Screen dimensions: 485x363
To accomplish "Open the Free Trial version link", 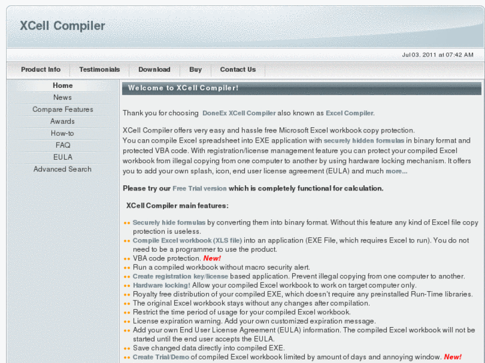I will [199, 188].
